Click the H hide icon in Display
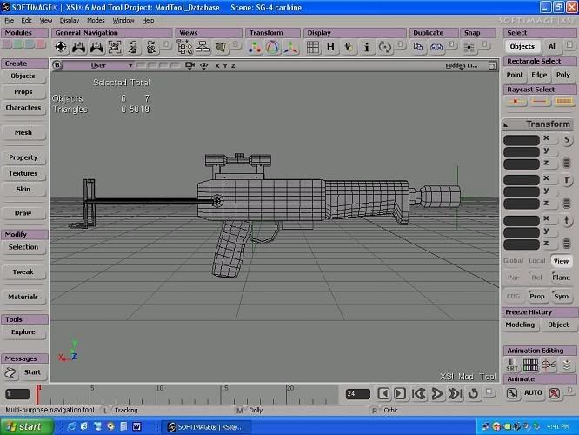The image size is (579, 435). pos(330,47)
